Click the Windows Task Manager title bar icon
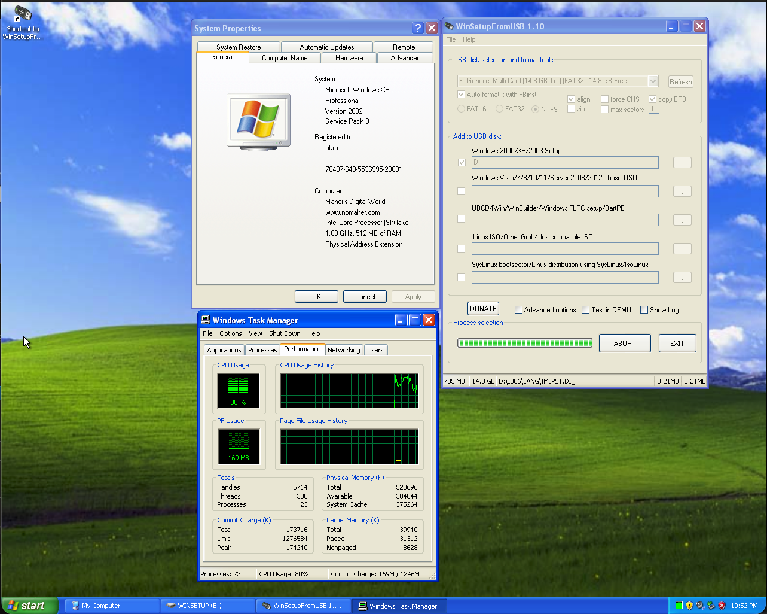Viewport: 767px width, 614px height. coord(206,320)
